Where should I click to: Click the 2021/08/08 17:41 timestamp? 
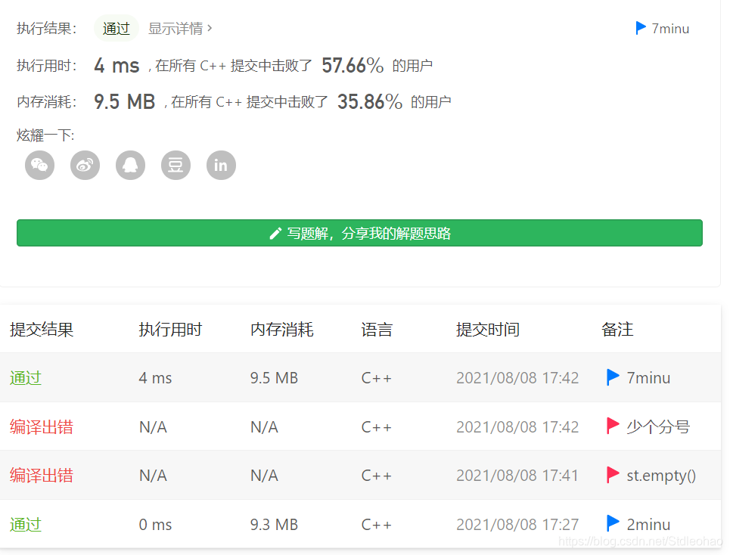[x=517, y=476]
